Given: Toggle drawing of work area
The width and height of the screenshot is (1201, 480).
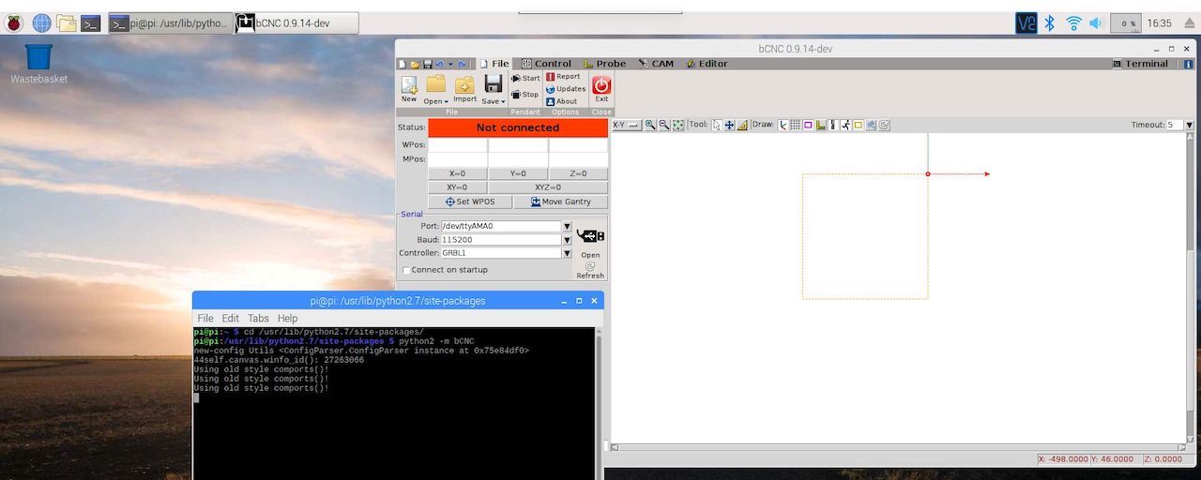Looking at the screenshot, I should point(858,125).
